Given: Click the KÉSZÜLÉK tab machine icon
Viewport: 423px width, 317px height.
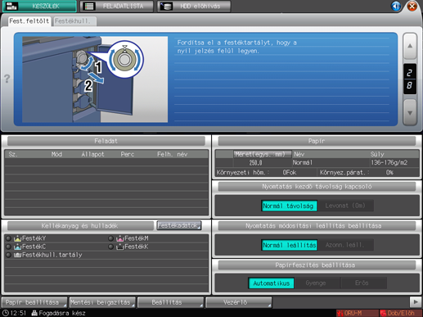Looking at the screenshot, I should pos(11,6).
